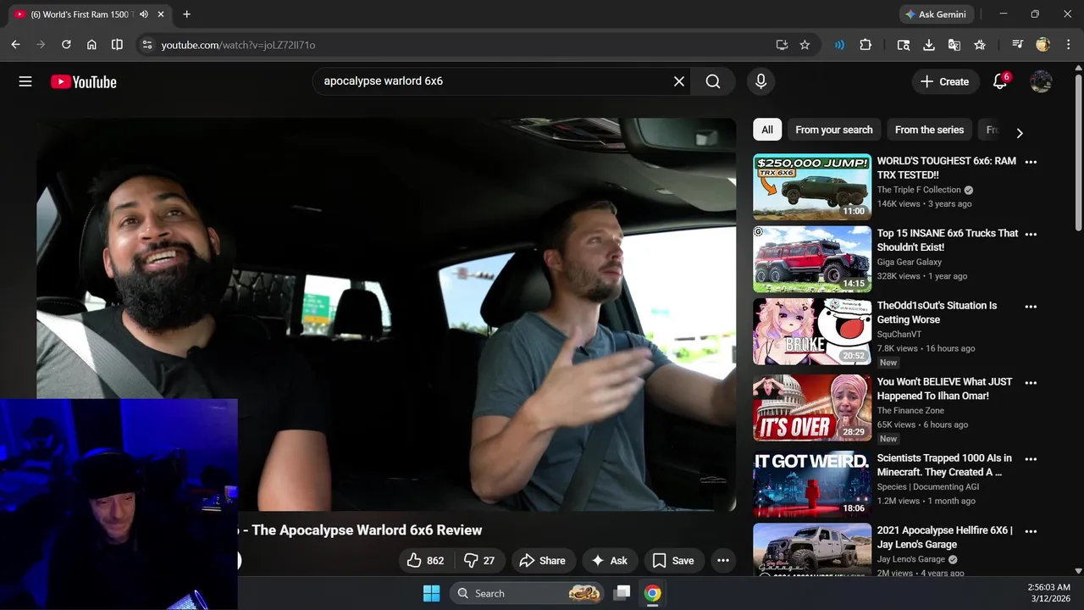1084x610 pixels.
Task: Click the Ask Gemini button
Action: tap(937, 14)
